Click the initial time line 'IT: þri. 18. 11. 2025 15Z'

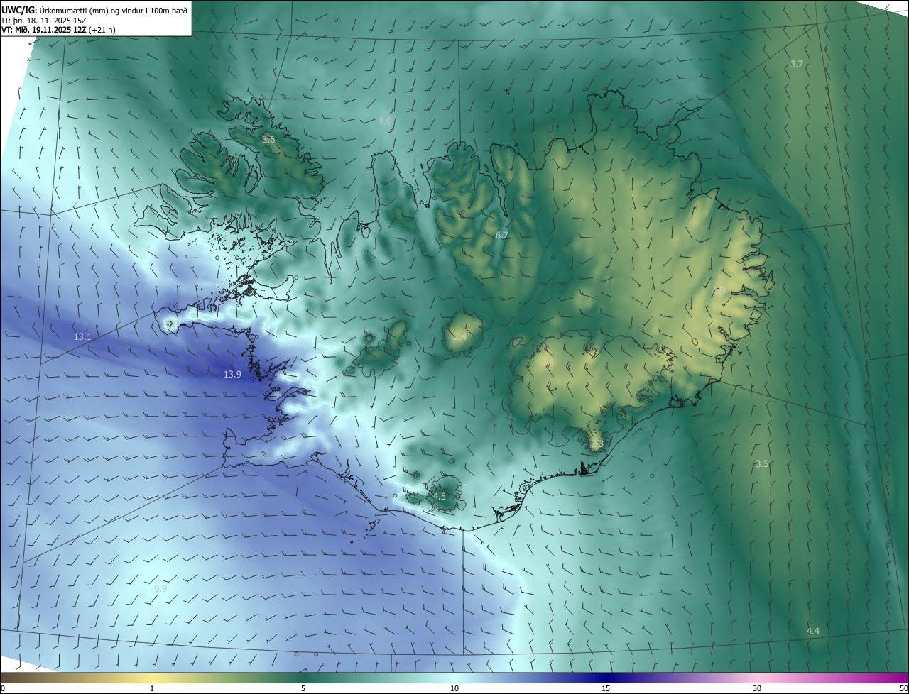click(x=44, y=20)
